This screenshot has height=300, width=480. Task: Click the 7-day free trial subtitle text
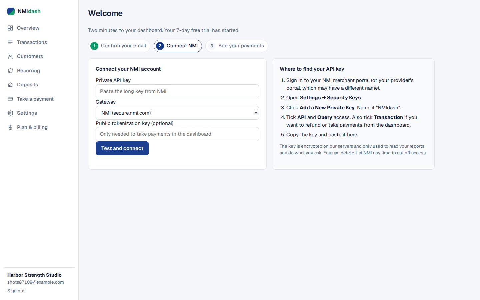[164, 30]
